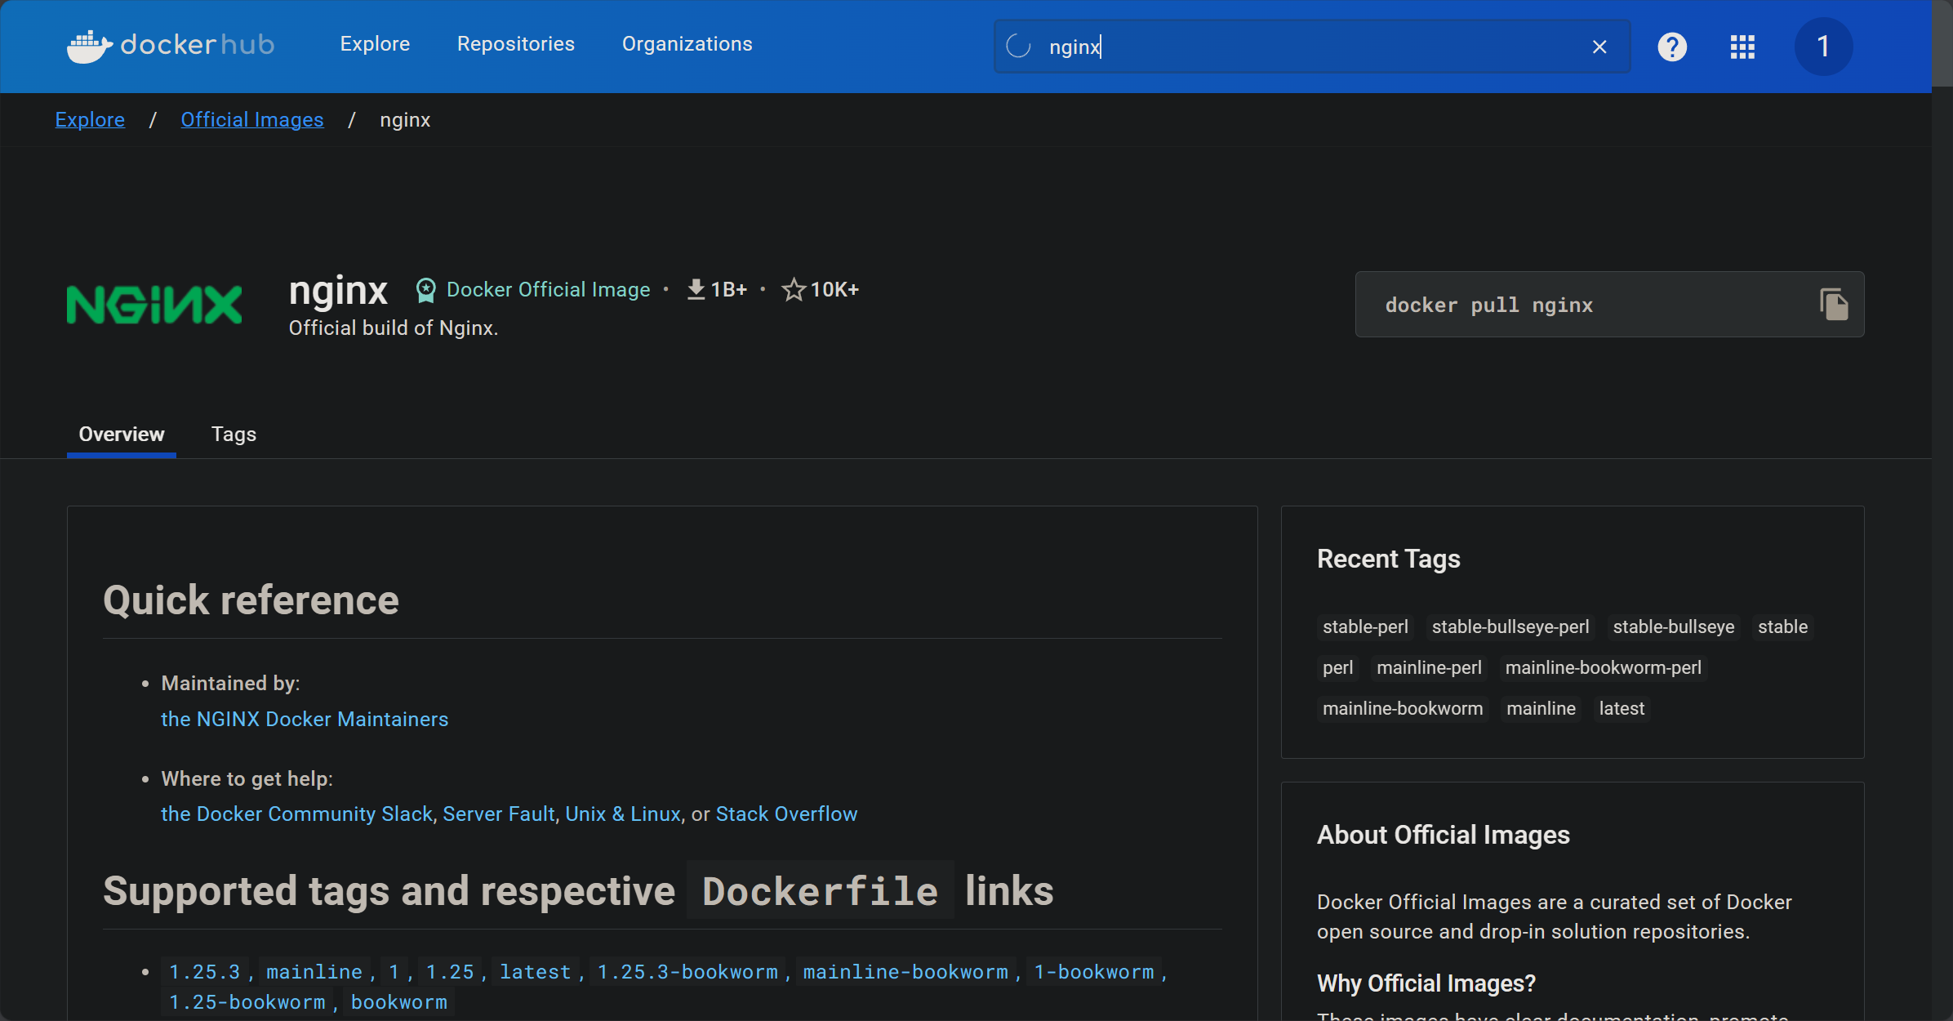Screen dimensions: 1953x1021
Task: Click the About Official Images heading
Action: pos(1443,836)
